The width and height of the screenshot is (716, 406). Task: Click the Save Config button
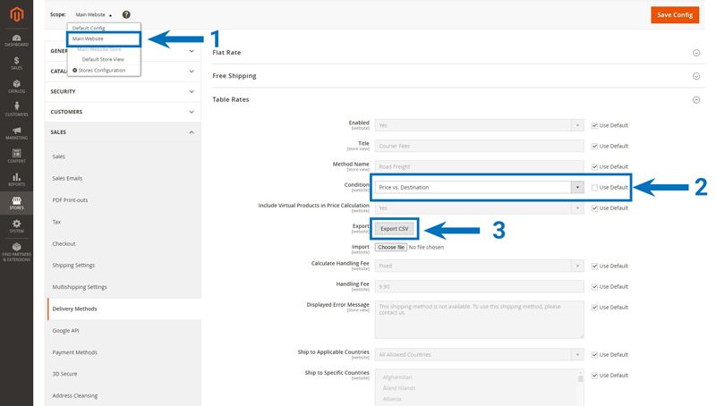pos(675,14)
